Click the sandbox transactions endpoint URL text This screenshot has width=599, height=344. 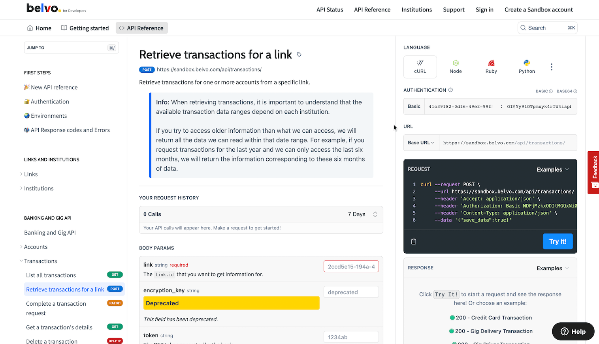[x=209, y=70]
